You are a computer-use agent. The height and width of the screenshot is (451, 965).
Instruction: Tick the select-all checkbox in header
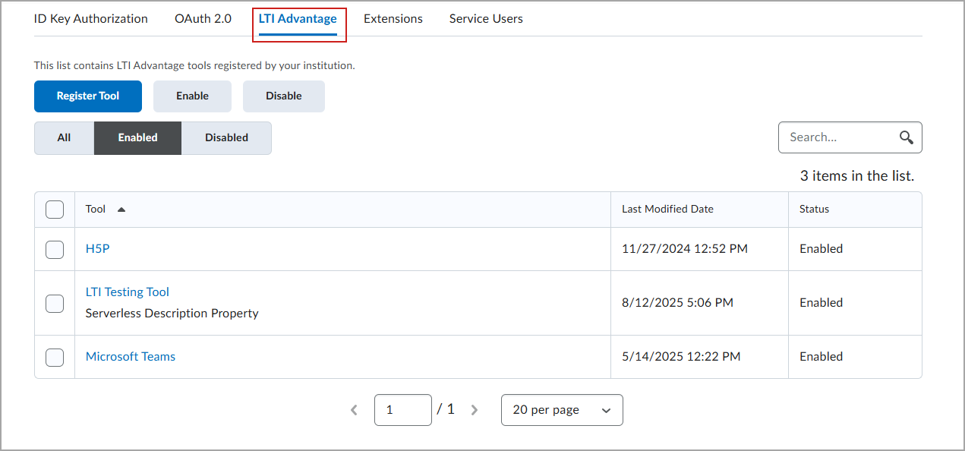click(x=55, y=209)
